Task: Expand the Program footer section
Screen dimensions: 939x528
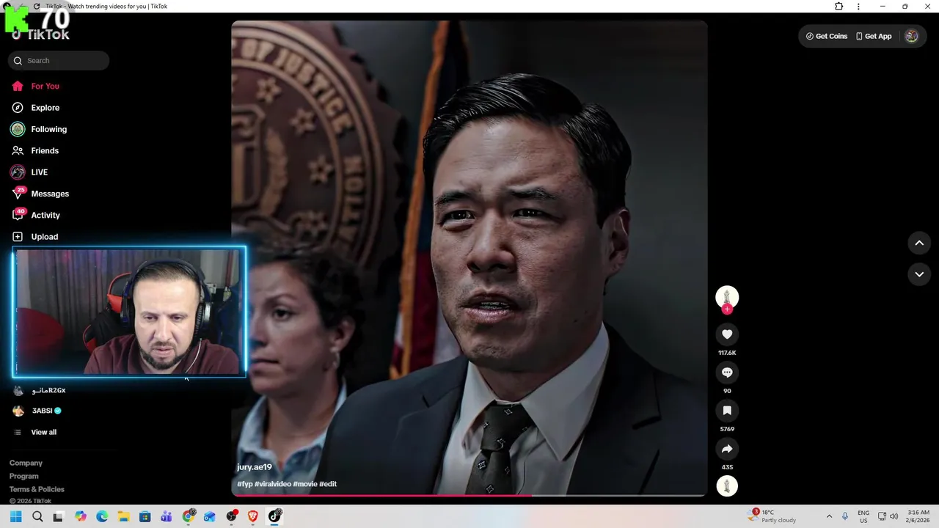Action: coord(23,476)
